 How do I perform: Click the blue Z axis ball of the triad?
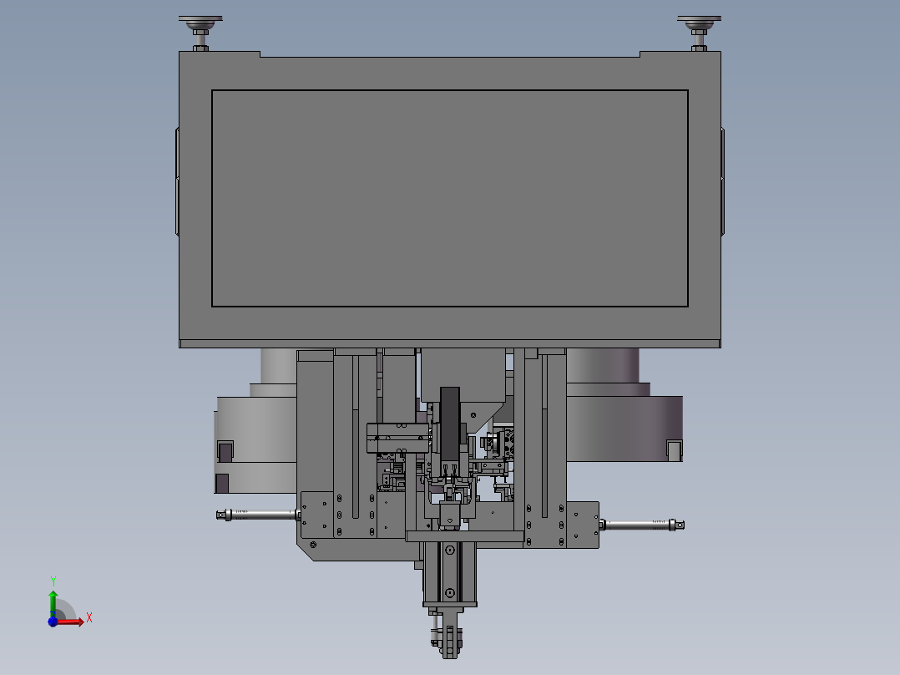(x=53, y=622)
